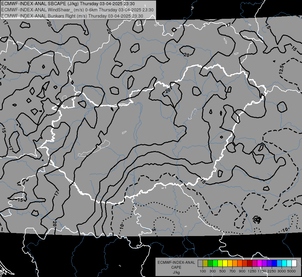The height and width of the screenshot is (277, 302).
Task: Click the J/kg unit in the legend
Action: [x=176, y=272]
